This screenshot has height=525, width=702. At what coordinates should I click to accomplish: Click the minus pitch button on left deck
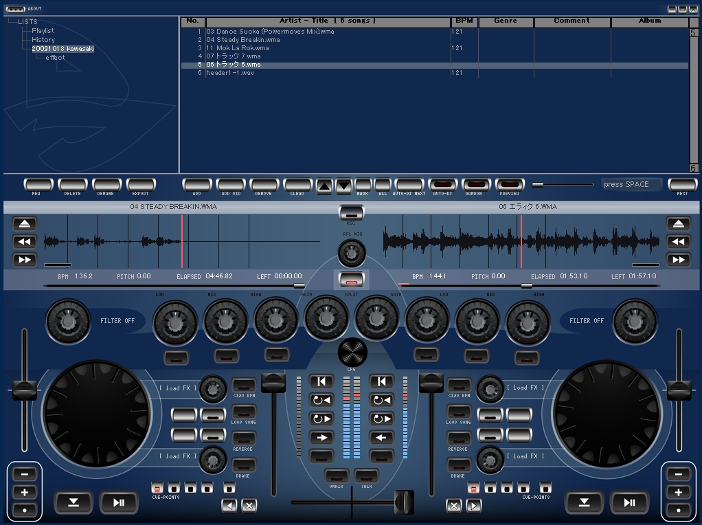pos(25,474)
